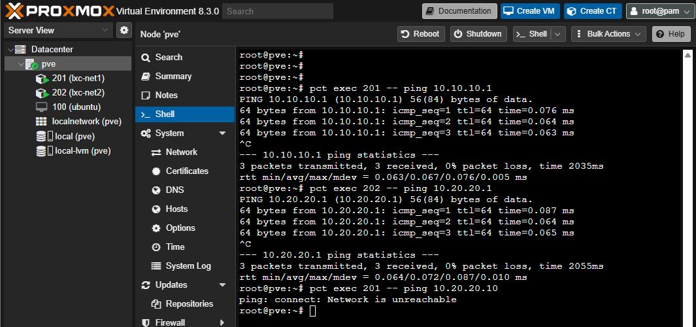Click the pve node building icon
696x327 pixels.
click(31, 65)
